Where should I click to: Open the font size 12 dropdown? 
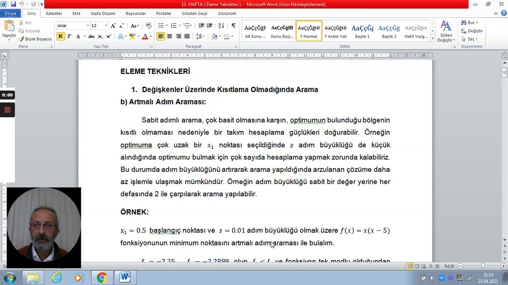(106, 26)
